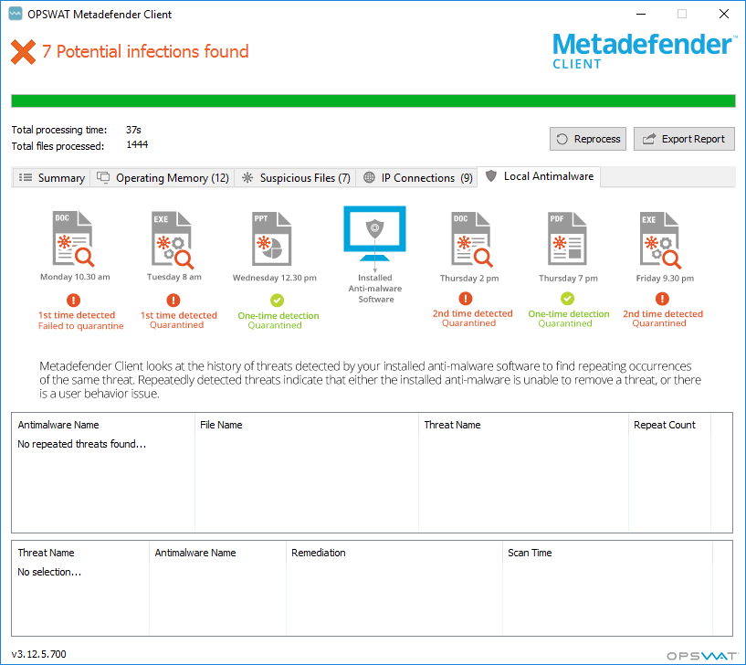Click the green check badge under Thursday 7 pm

pos(567,299)
